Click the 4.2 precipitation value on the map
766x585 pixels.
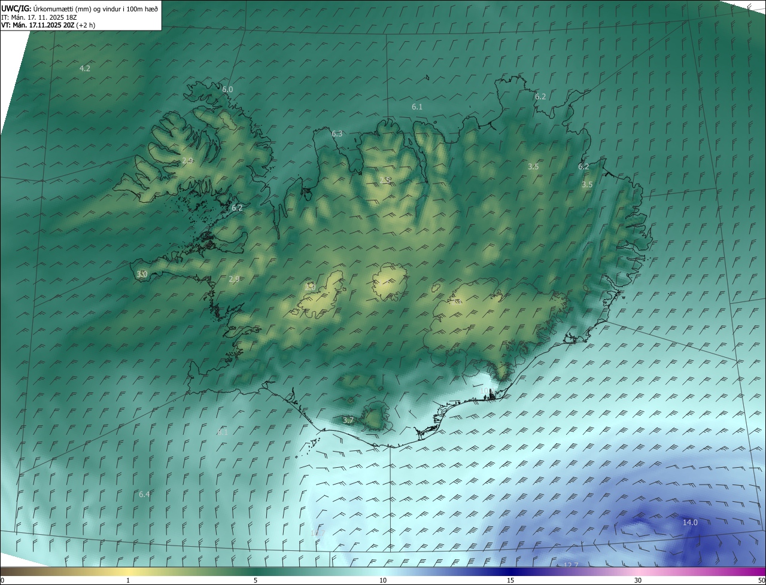[x=85, y=69]
